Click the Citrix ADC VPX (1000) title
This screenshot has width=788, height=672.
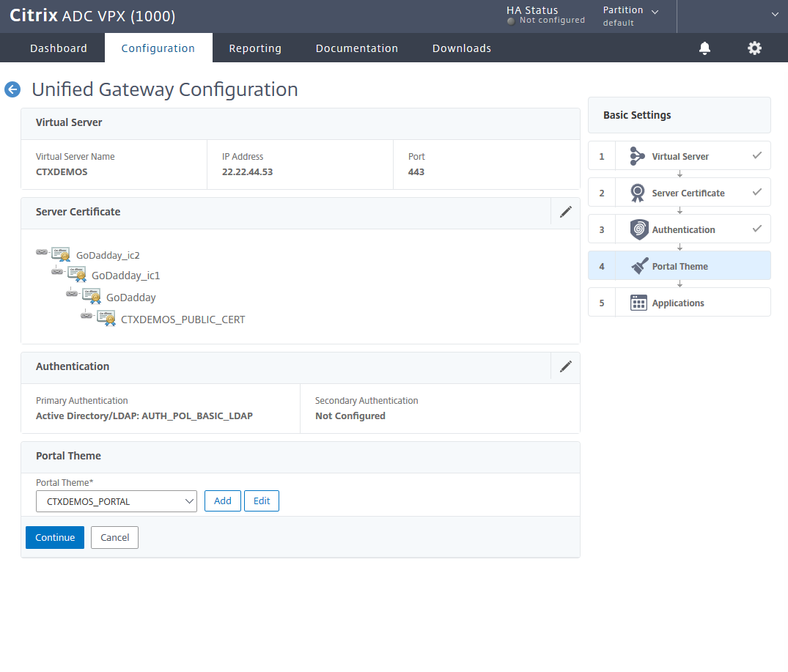(92, 15)
